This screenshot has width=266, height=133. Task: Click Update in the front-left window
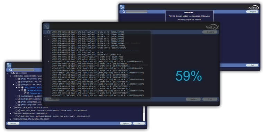click(x=126, y=123)
